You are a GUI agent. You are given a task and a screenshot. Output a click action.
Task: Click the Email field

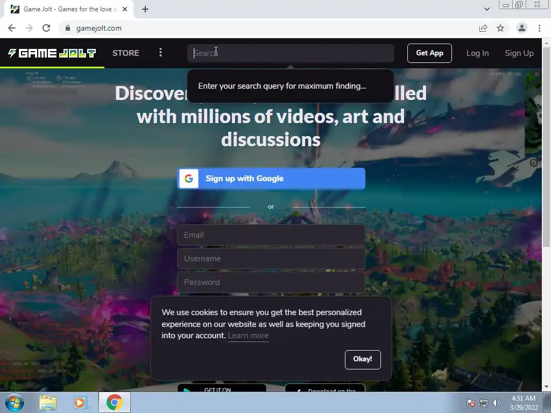[x=271, y=235]
